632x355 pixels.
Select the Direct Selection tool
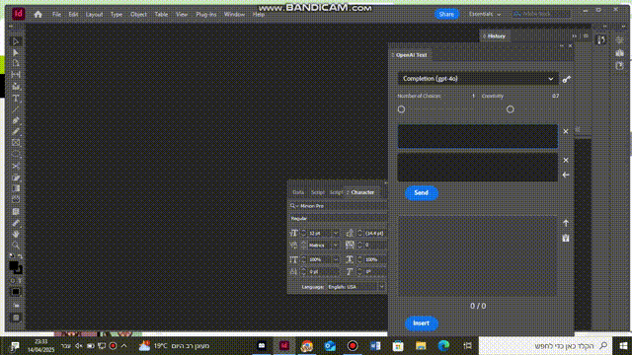16,52
